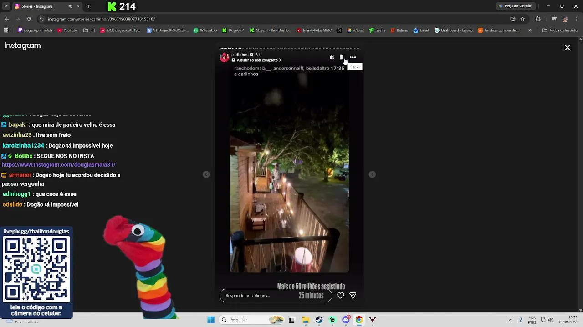
Task: Open the 'Dashboard - LivePix' bookmark
Action: 454,30
